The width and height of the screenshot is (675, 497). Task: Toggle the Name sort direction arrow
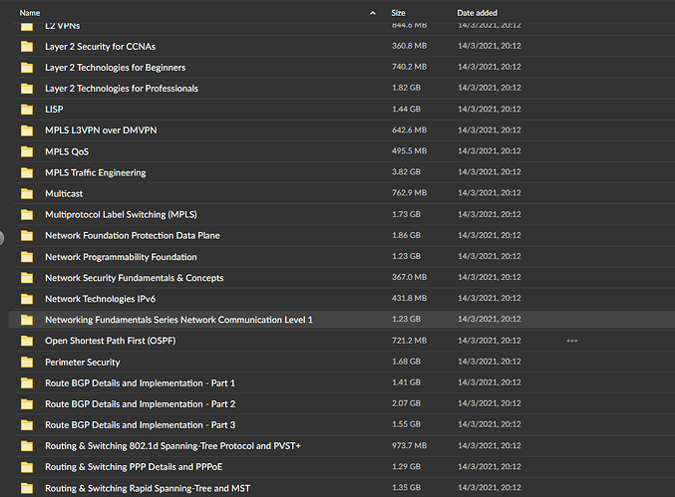tap(373, 13)
